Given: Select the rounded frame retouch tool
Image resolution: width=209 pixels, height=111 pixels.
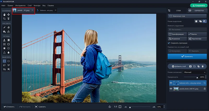Looking at the screenshot, I should point(9,44).
